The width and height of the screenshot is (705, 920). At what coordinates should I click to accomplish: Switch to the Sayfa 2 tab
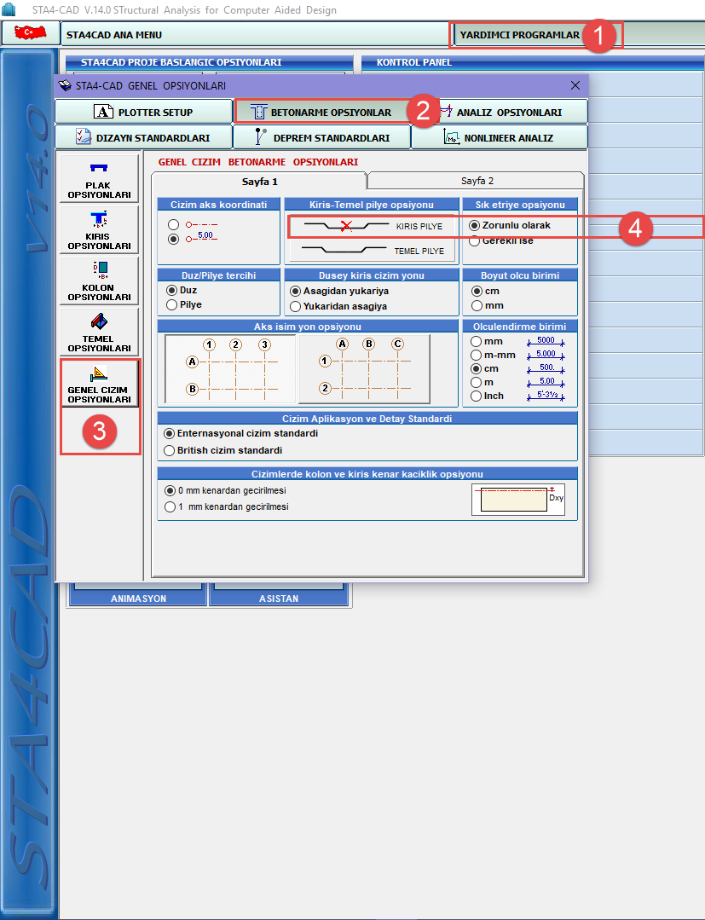click(x=477, y=181)
